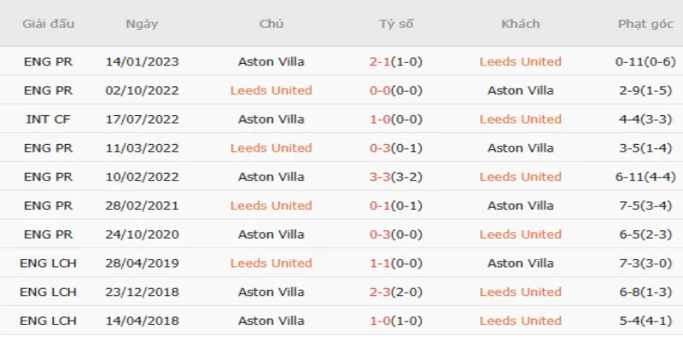Open Leeds United link in 14/04/2018 row

(x=521, y=321)
